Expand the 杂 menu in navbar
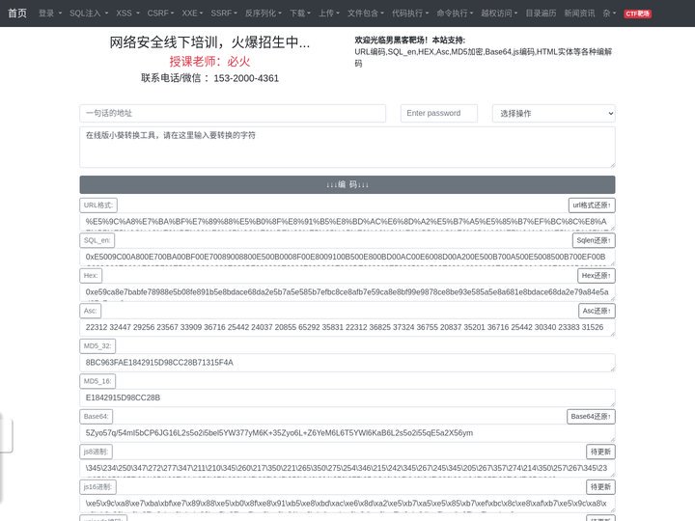The height and width of the screenshot is (521, 695). (x=609, y=14)
